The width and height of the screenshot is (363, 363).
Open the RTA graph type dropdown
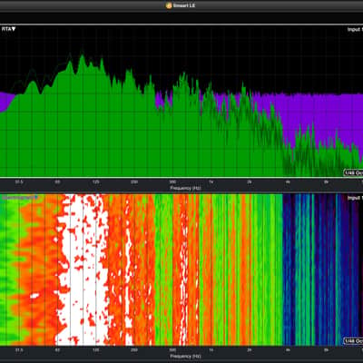click(x=8, y=29)
